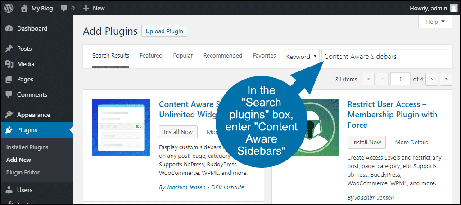461x205 pixels.
Task: Install Restrict User Access plugin now
Action: tap(366, 142)
